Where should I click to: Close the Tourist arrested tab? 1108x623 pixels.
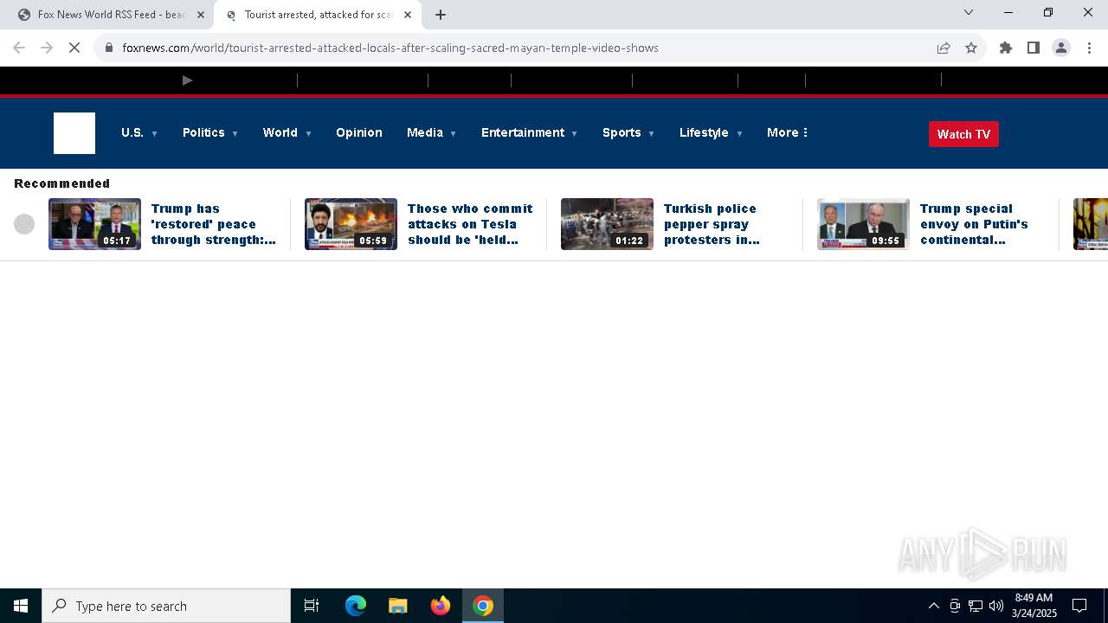(408, 15)
